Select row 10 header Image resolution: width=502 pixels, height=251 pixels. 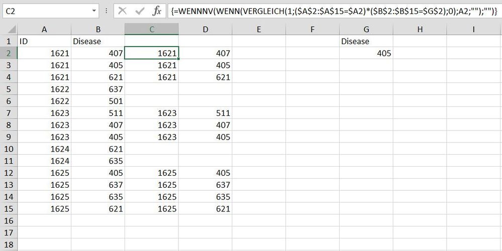(9, 149)
